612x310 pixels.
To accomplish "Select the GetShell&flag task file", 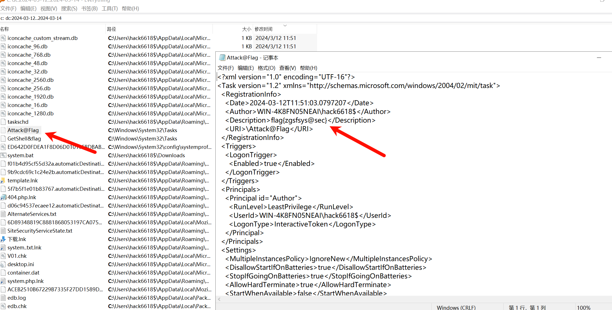I will point(24,139).
